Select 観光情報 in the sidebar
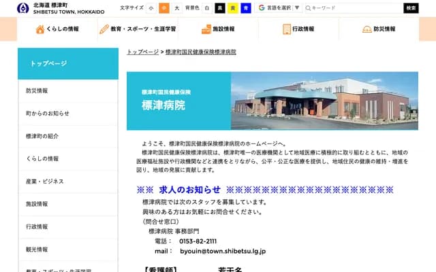Viewport: 436px width, 272px height. (68, 250)
